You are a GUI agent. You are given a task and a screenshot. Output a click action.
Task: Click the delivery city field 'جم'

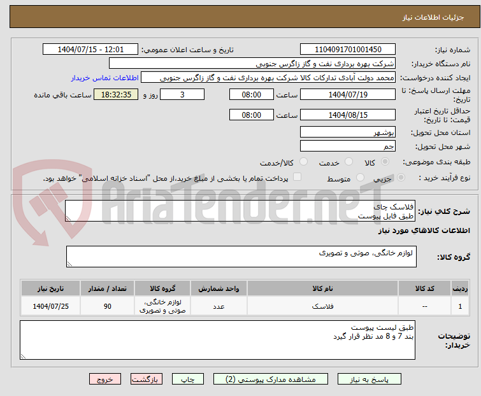[348, 146]
